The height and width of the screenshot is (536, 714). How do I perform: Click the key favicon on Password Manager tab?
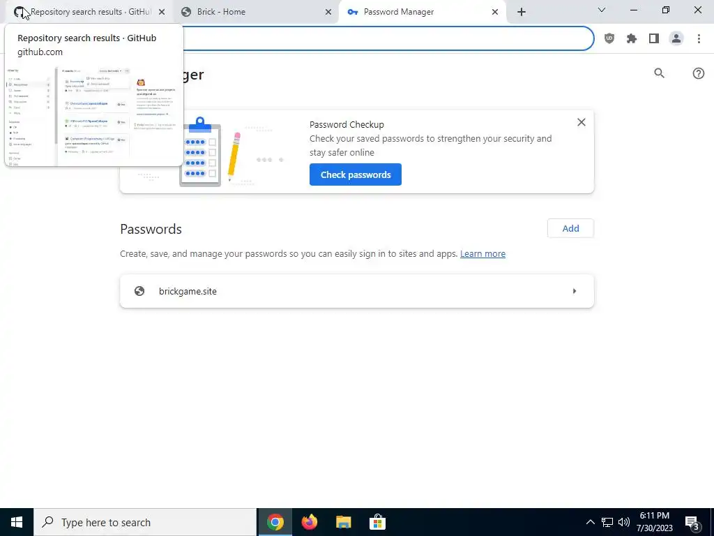tap(352, 13)
